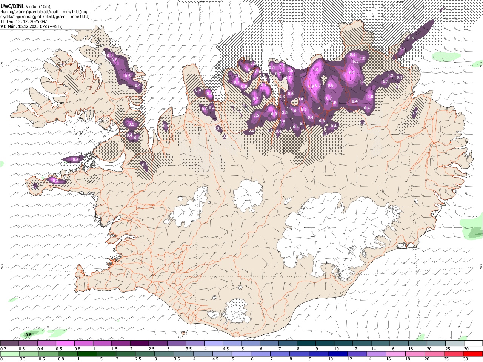Click the 'VT: Mán. 15.12.2025 07Z (+46 h)' text
The height and width of the screenshot is (362, 483).
(x=31, y=26)
